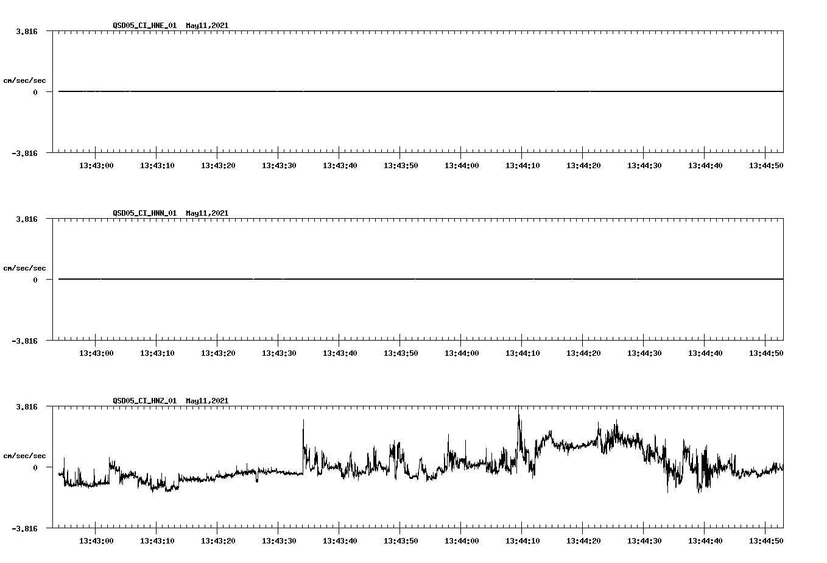Click the cm/sec/sec label of bottom plot
The height and width of the screenshot is (563, 827).
click(x=25, y=455)
